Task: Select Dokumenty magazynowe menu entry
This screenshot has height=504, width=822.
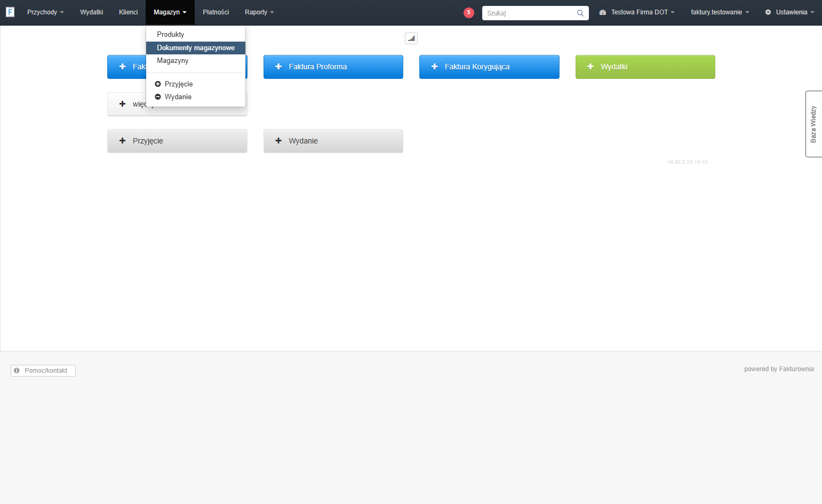Action: coord(196,47)
